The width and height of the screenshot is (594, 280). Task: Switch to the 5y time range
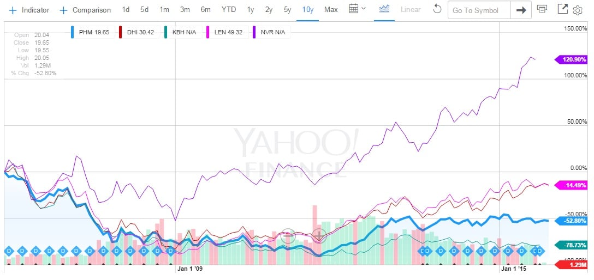pyautogui.click(x=287, y=10)
